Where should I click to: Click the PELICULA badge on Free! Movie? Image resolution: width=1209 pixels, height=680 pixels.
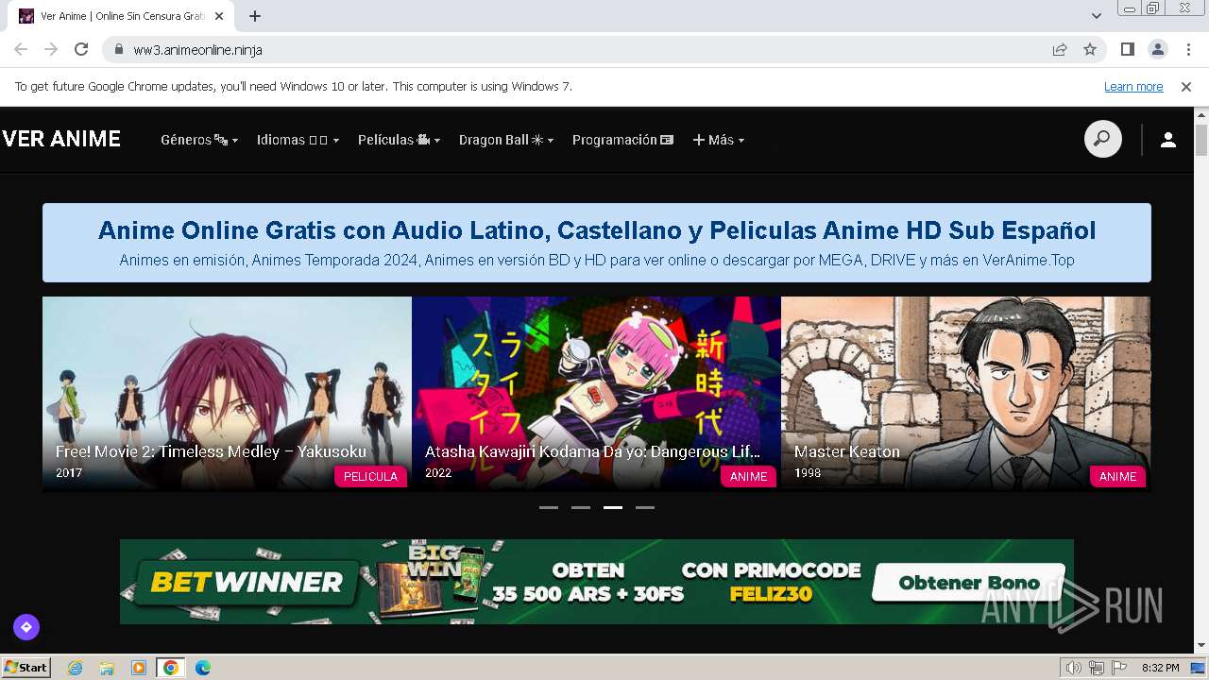point(370,476)
